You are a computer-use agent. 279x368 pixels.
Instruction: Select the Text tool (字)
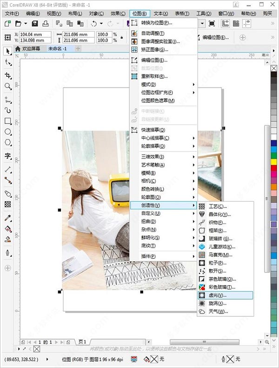pos(8,156)
